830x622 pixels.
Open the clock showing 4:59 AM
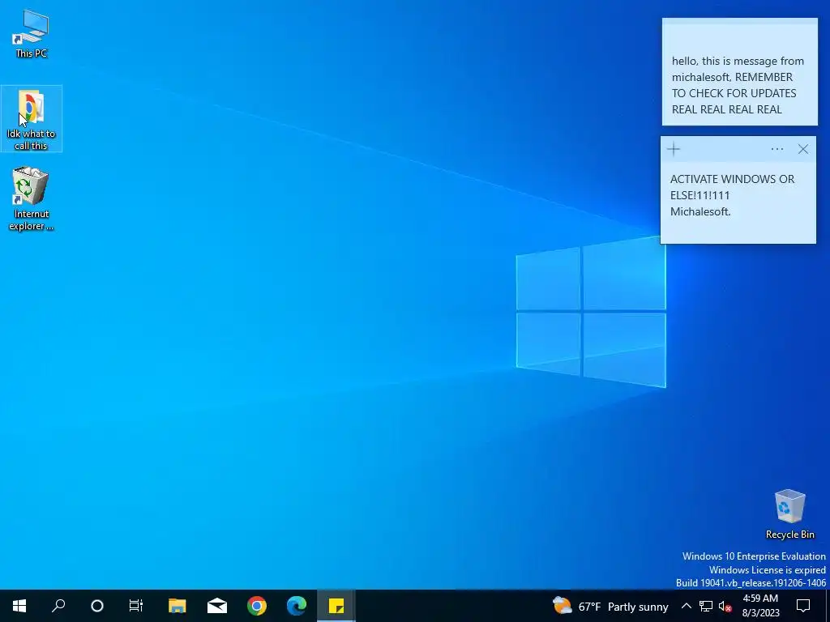(760, 606)
